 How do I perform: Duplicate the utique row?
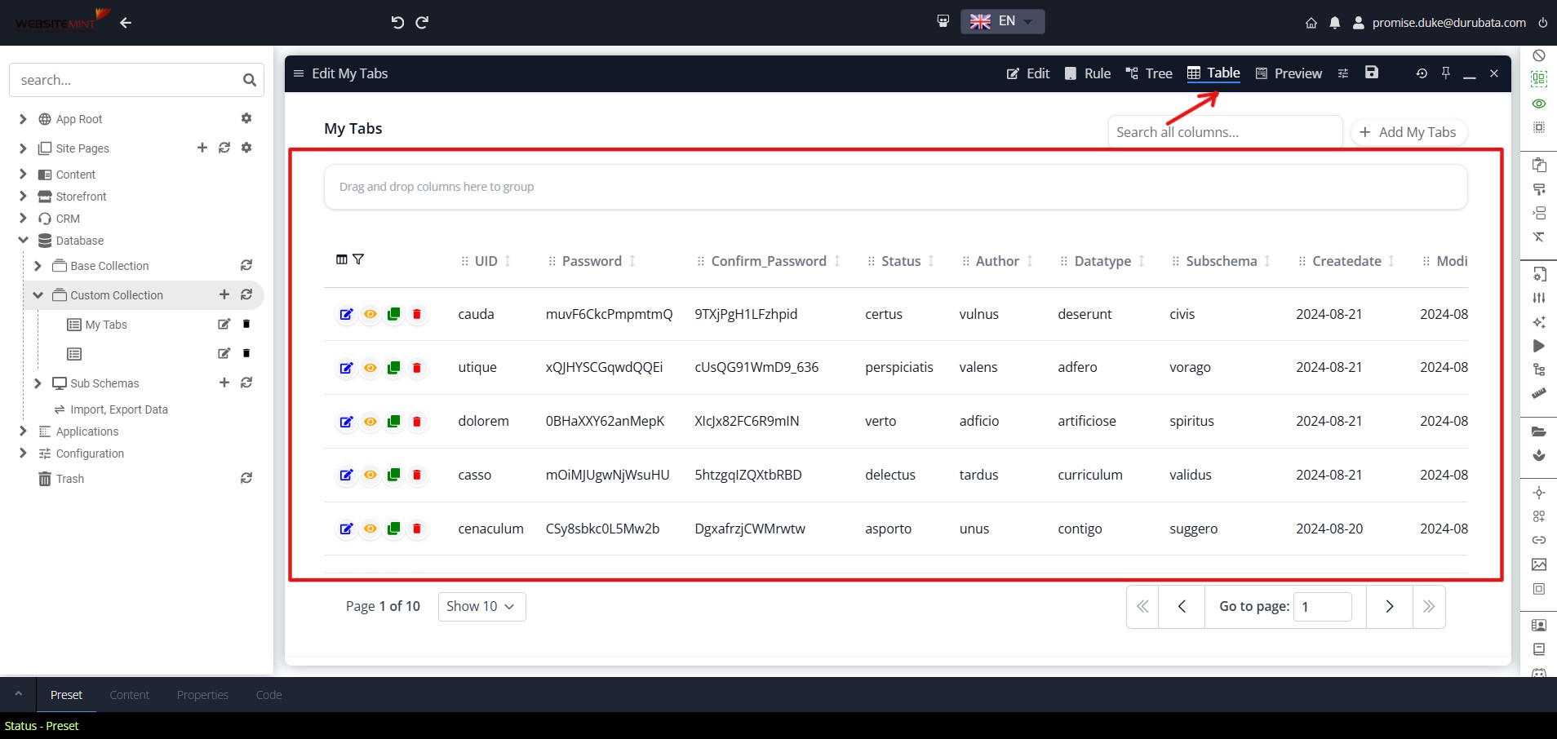pyautogui.click(x=393, y=368)
